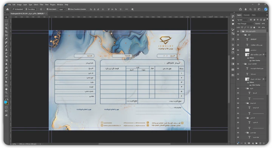Open the Share icon at top right
The width and height of the screenshot is (272, 148).
click(x=240, y=9)
